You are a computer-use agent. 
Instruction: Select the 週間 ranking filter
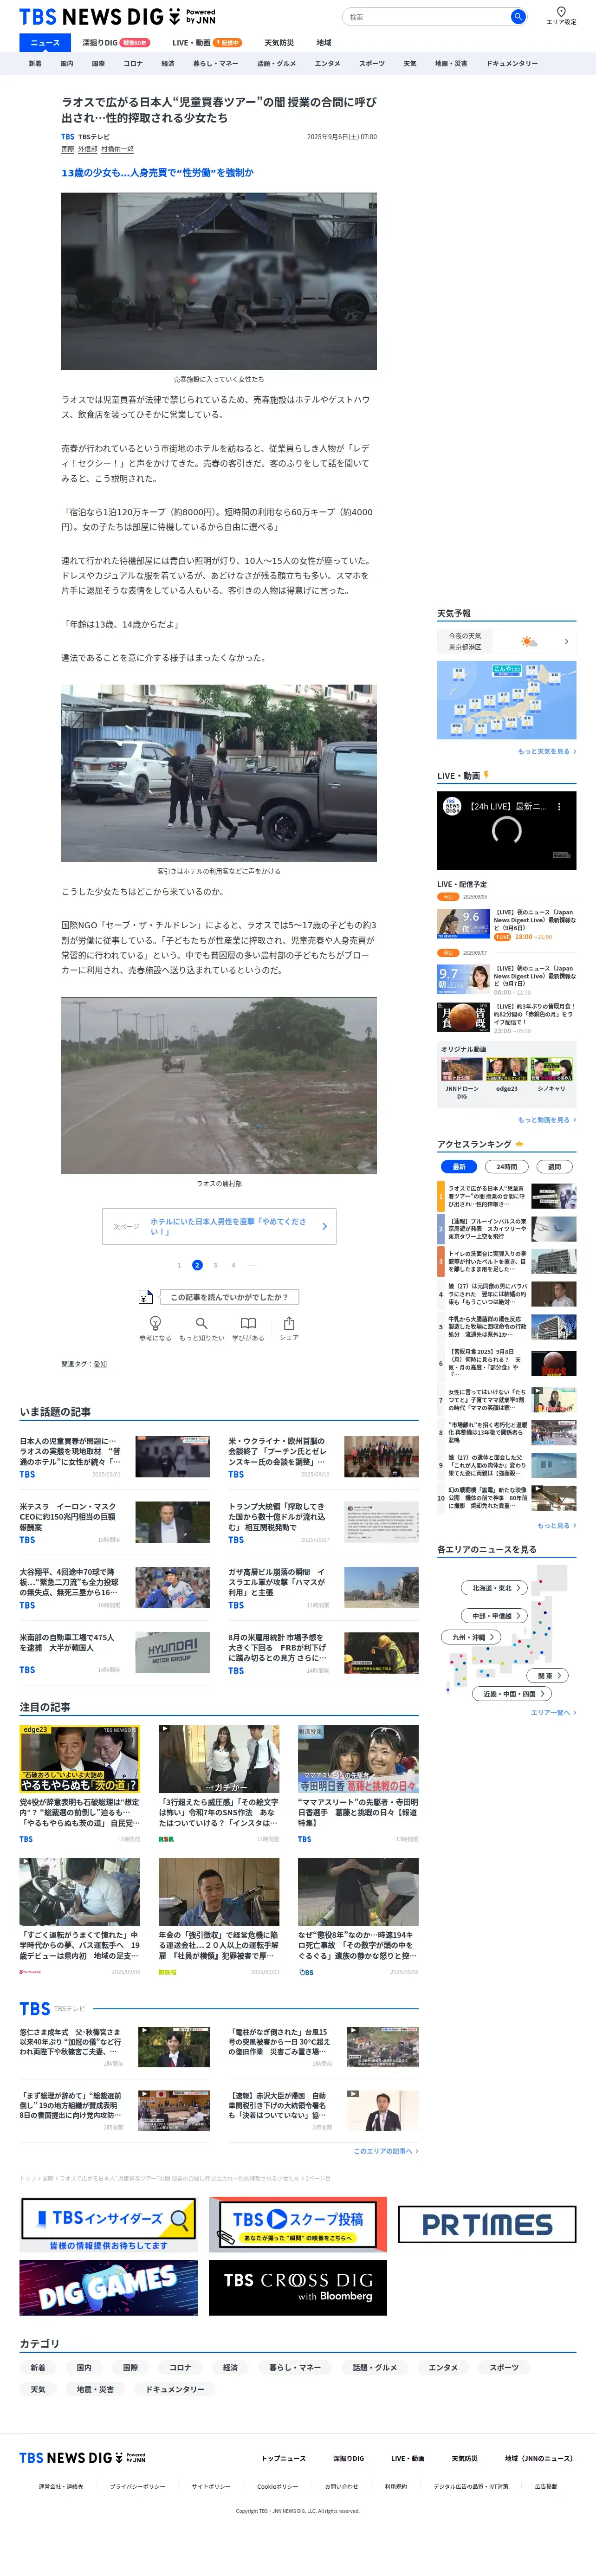554,1166
